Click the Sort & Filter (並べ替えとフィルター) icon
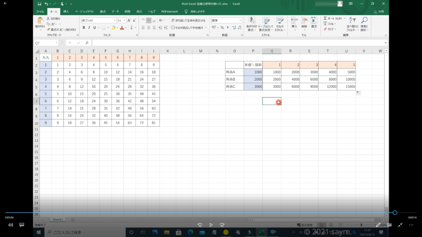422x237 pixels. coord(352,21)
